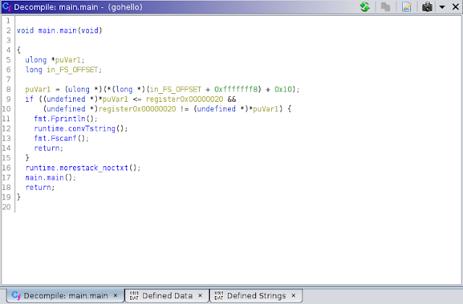Select the puVar1 variable declaration
This screenshot has width=463, height=304.
68,60
